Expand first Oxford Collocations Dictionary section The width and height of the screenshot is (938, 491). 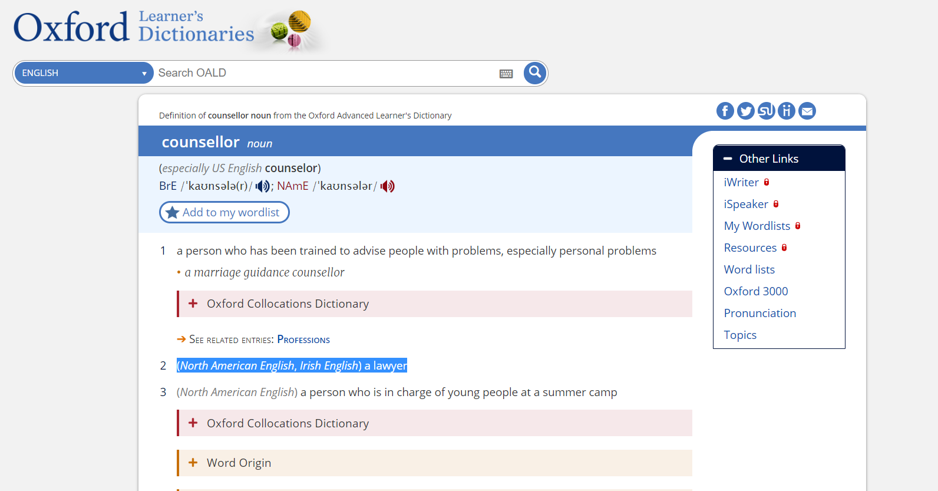point(435,304)
